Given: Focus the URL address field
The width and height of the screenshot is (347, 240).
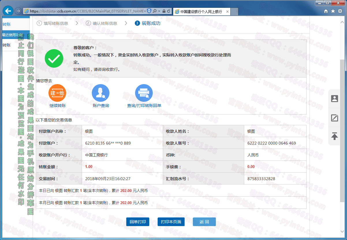Looking at the screenshot, I should tap(88, 11).
